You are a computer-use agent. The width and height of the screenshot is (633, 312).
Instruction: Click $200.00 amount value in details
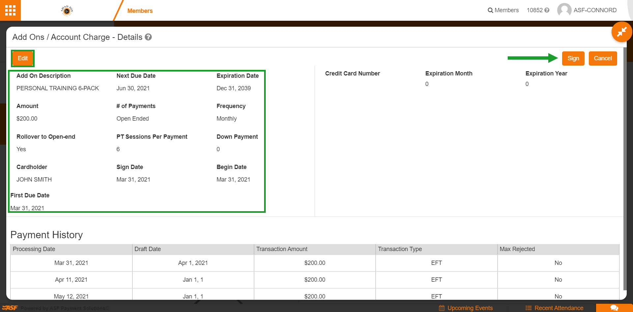coord(27,119)
